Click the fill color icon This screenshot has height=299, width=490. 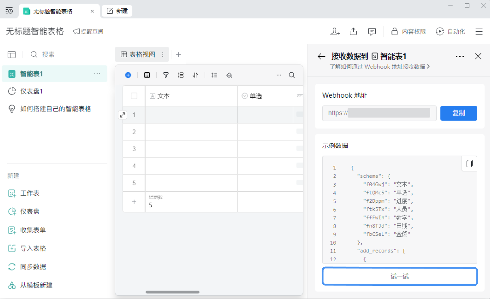[229, 75]
